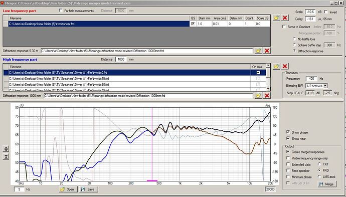
Task: Click the Open button below the graph
Action: (68, 189)
